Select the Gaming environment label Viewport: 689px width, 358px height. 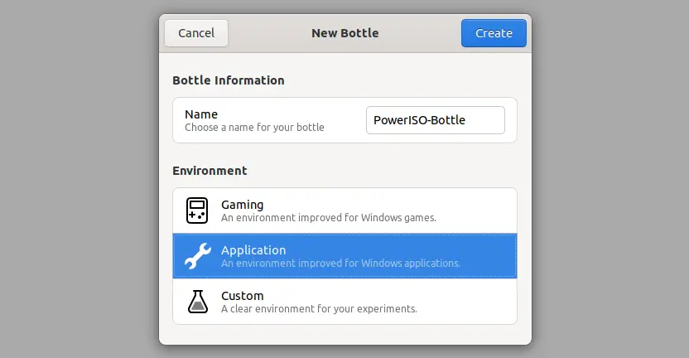tap(242, 205)
